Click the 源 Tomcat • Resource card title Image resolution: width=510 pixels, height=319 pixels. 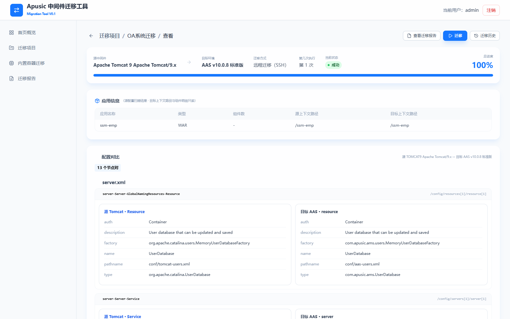[x=124, y=212]
